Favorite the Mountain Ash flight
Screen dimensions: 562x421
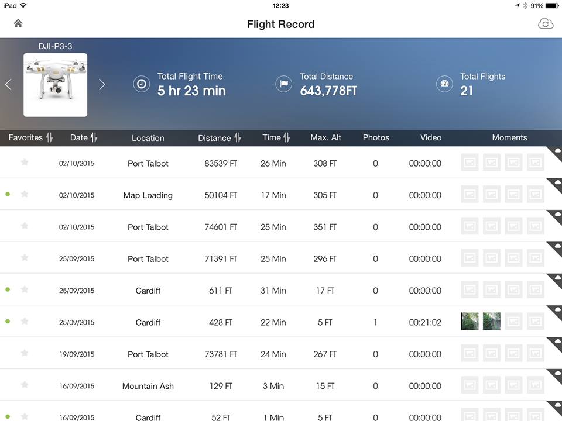pyautogui.click(x=25, y=385)
